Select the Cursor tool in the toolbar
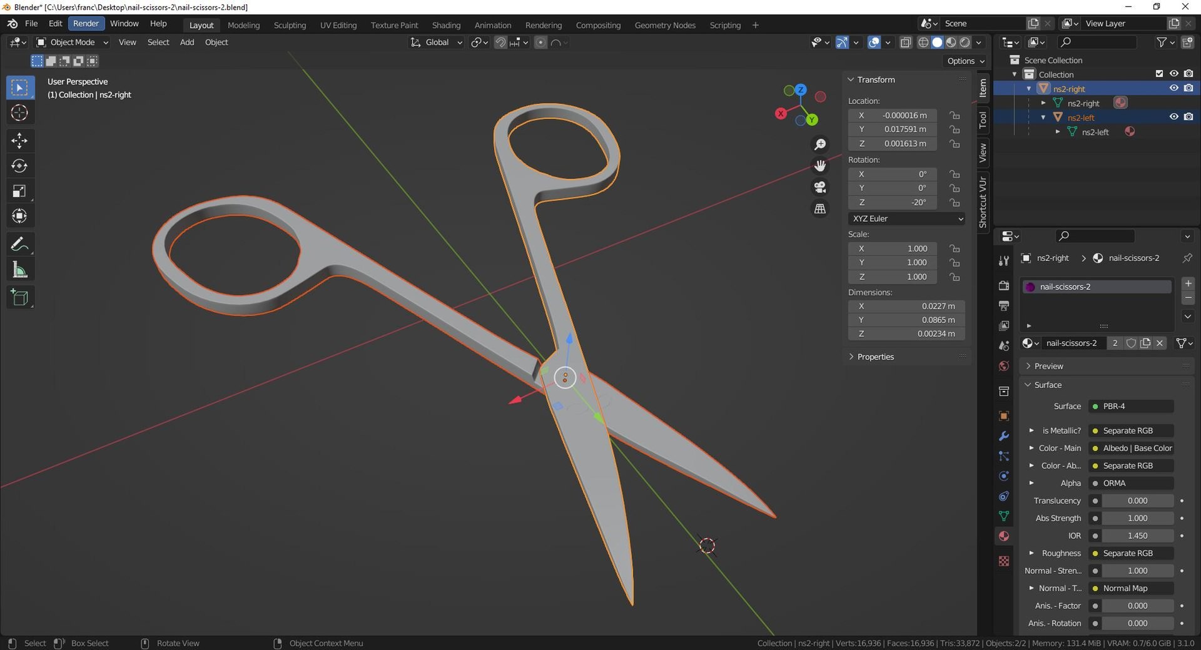This screenshot has height=650, width=1201. [x=19, y=113]
